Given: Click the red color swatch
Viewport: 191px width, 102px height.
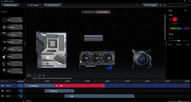Looking at the screenshot, I should (175, 19).
